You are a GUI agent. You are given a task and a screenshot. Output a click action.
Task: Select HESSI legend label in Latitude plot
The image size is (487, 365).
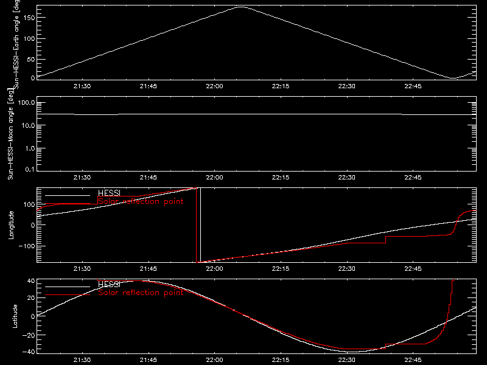[109, 284]
